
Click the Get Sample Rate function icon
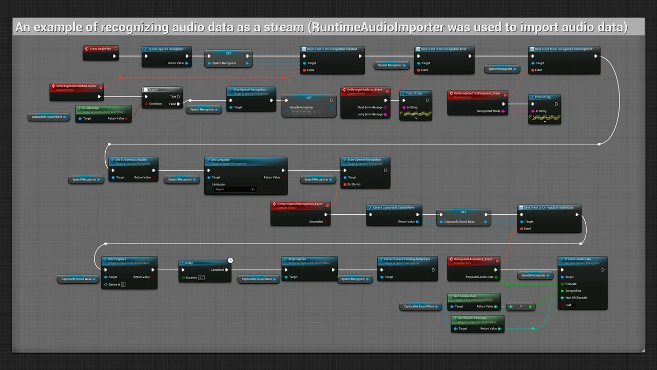[x=451, y=297]
